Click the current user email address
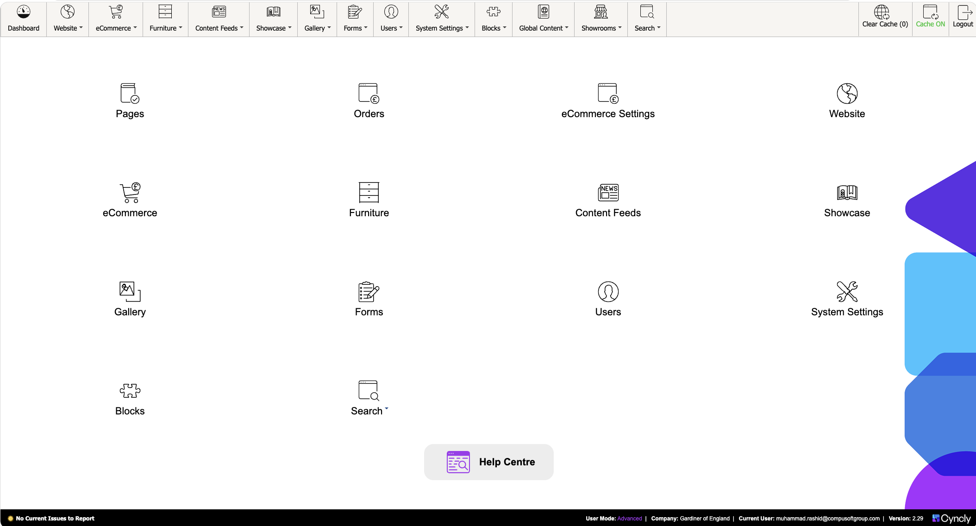 coord(828,519)
